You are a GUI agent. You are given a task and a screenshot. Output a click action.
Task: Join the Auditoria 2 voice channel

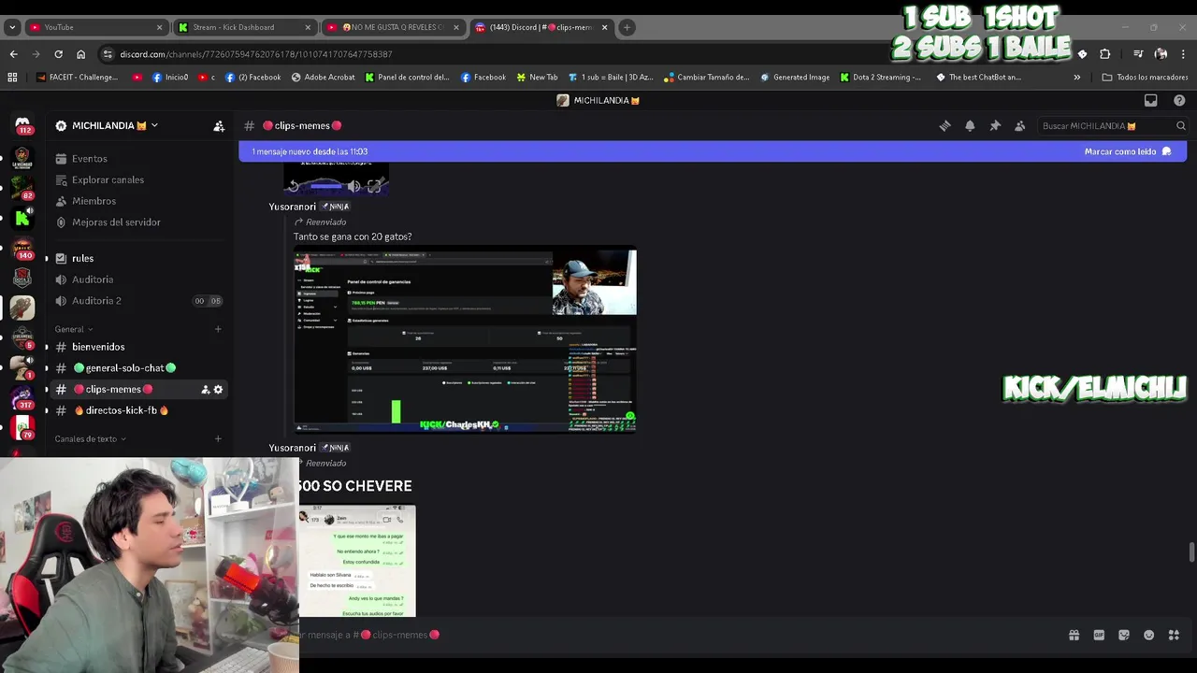tap(138, 301)
